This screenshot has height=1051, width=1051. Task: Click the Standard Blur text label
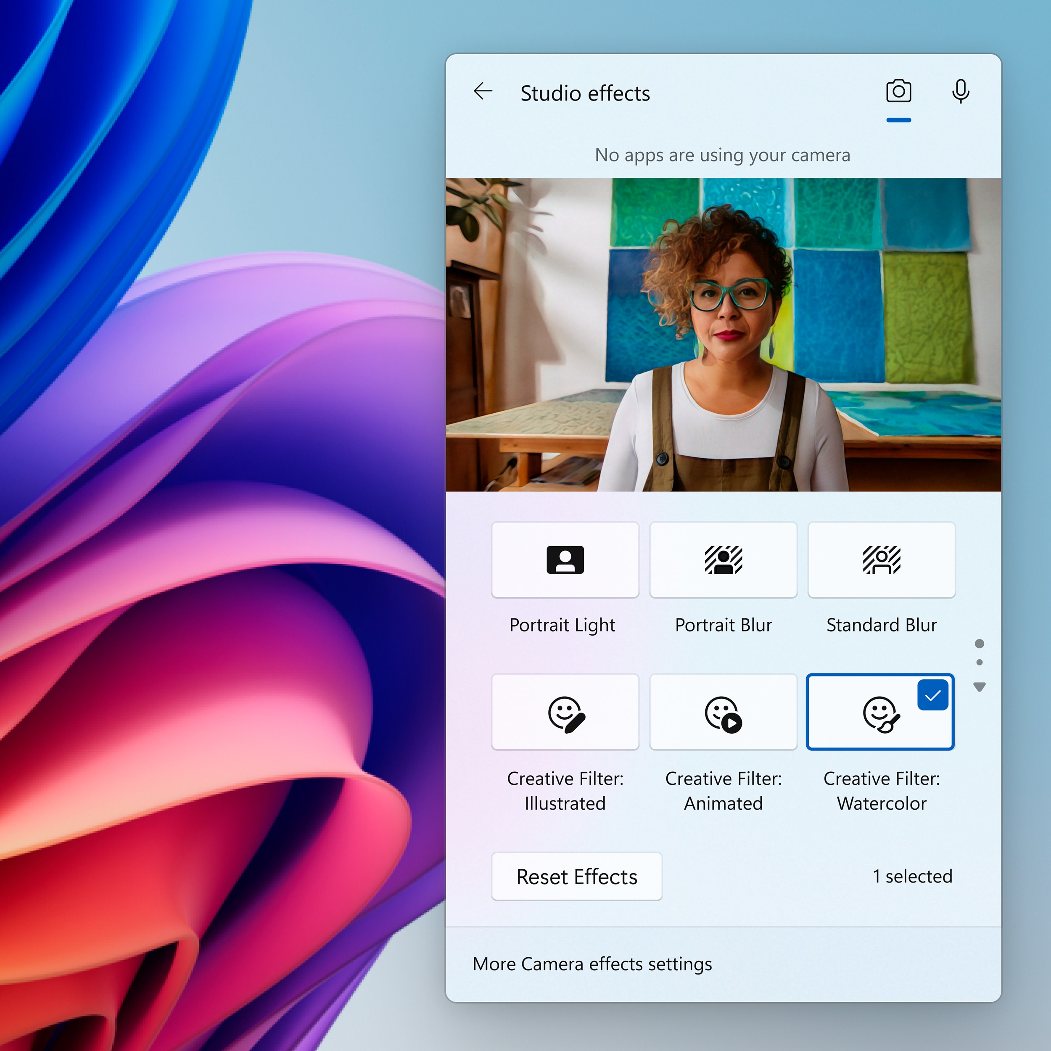pyautogui.click(x=881, y=625)
